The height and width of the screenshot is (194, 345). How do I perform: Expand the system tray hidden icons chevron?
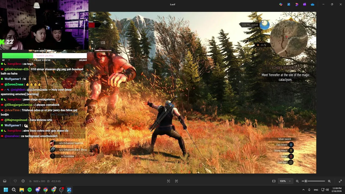(x=303, y=190)
